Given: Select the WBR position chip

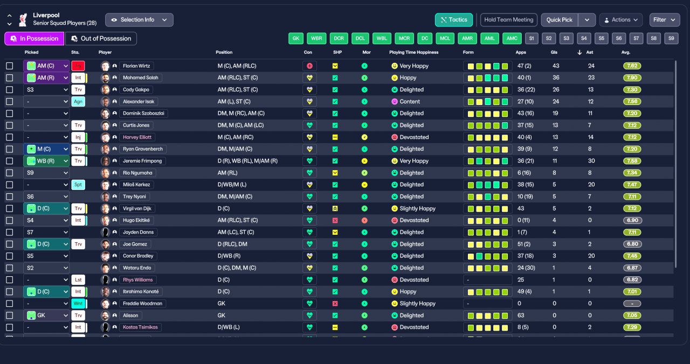Looking at the screenshot, I should tap(316, 39).
